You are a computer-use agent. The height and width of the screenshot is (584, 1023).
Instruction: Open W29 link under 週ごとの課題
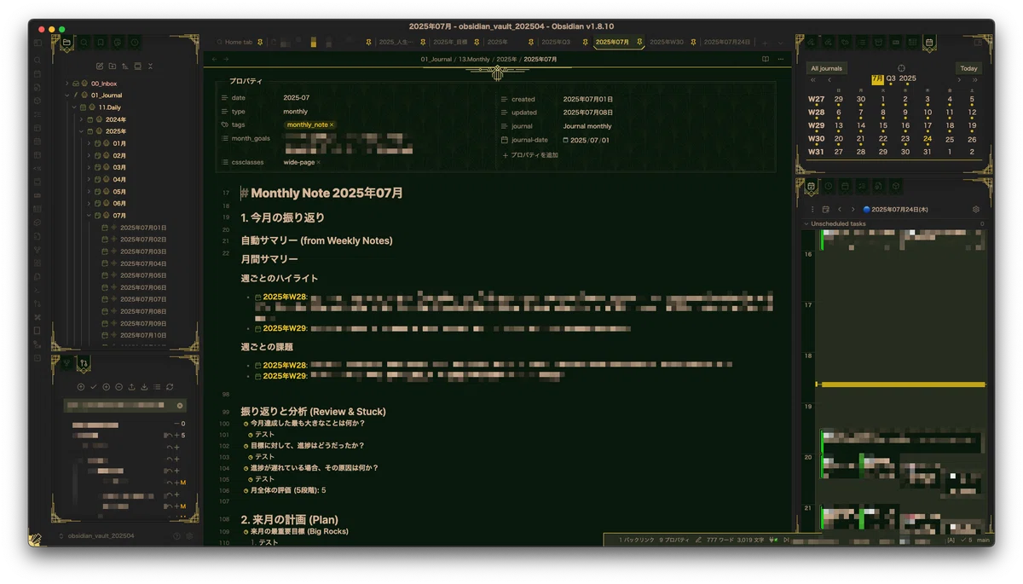[285, 375]
